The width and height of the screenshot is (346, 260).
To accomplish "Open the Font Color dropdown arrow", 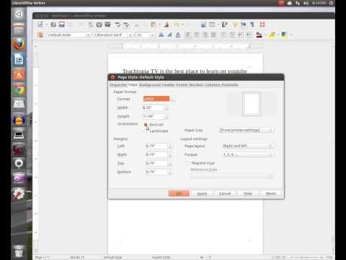I will pyautogui.click(x=265, y=35).
